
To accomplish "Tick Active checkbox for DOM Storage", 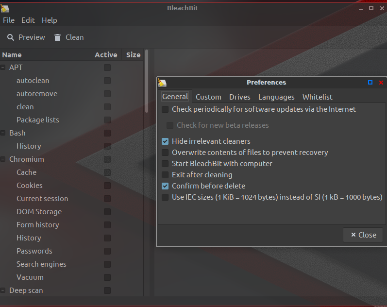I will click(x=107, y=212).
